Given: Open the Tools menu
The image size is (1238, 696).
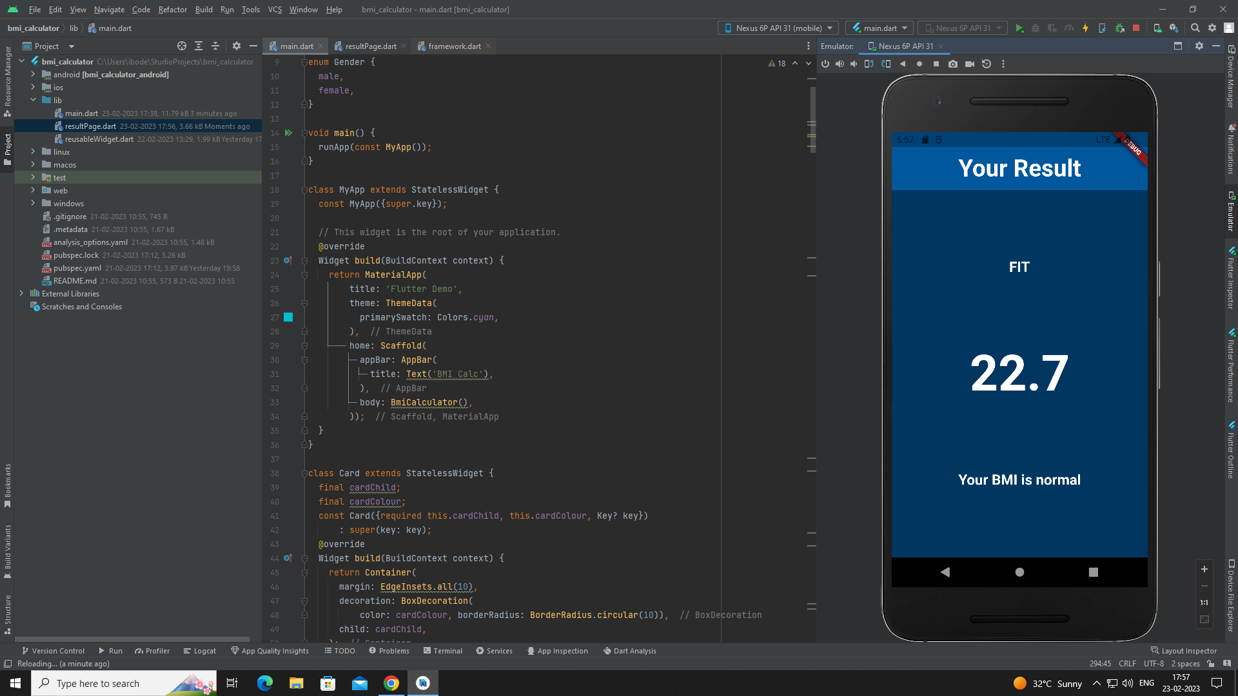Looking at the screenshot, I should click(x=250, y=10).
